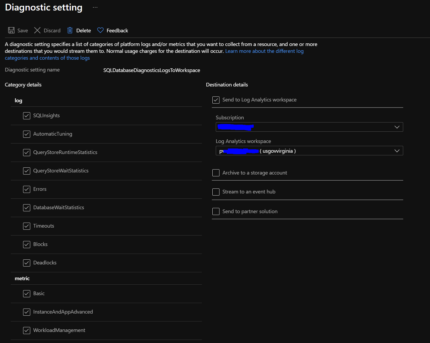The image size is (430, 343).
Task: Uncheck the Basic metric checkbox
Action: (x=27, y=294)
